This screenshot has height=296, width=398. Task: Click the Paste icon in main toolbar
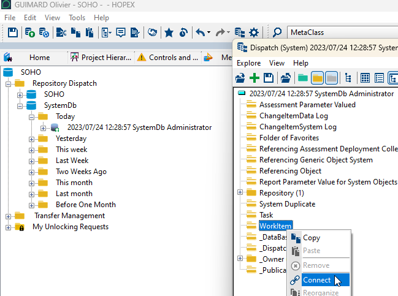pyautogui.click(x=90, y=32)
